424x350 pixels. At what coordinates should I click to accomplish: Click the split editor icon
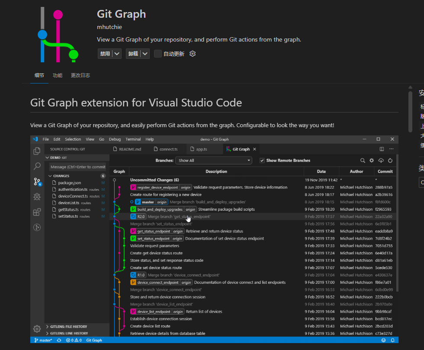pos(382,149)
